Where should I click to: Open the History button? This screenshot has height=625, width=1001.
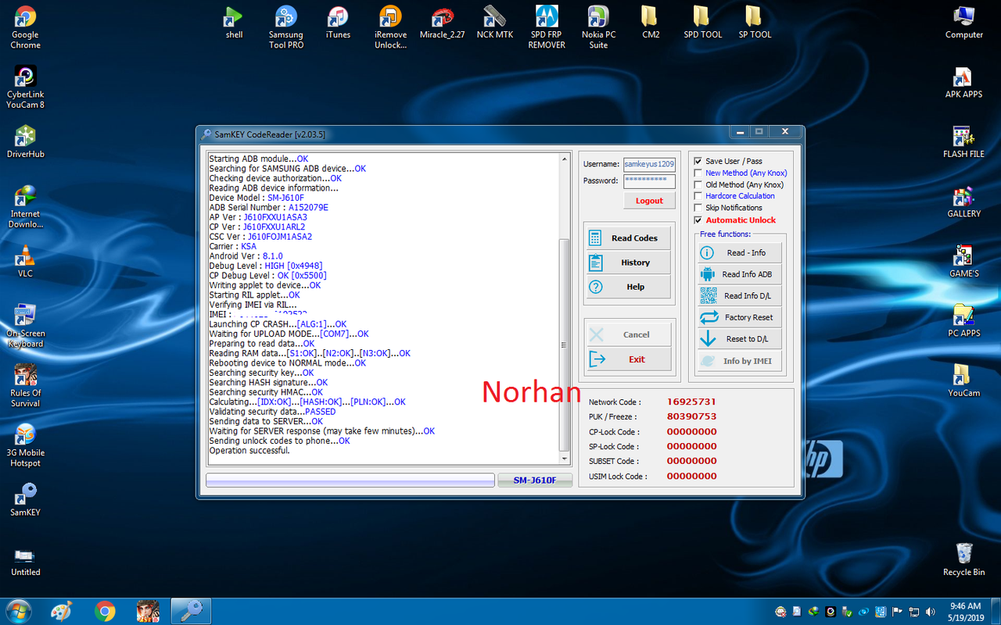point(627,262)
